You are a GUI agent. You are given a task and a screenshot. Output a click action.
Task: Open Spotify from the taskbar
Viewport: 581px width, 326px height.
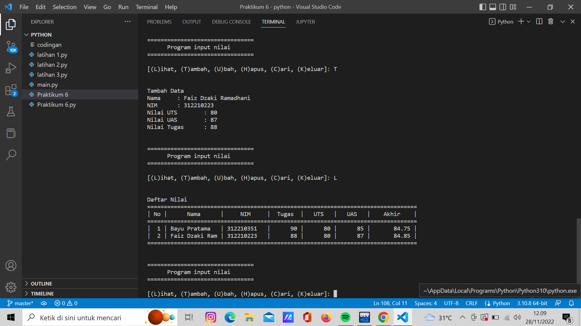pos(345,317)
